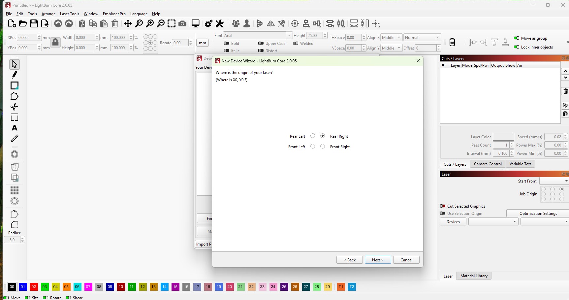The height and width of the screenshot is (300, 569).
Task: Click the mm units button
Action: point(203,43)
